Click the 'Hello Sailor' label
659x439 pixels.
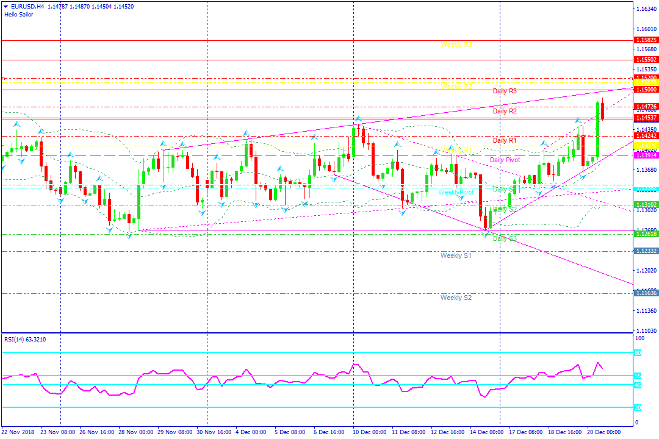(19, 14)
